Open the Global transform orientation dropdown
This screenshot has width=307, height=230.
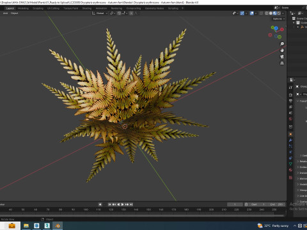click(100, 13)
